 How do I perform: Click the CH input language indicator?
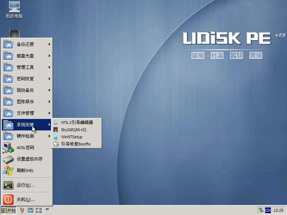[x=268, y=210]
